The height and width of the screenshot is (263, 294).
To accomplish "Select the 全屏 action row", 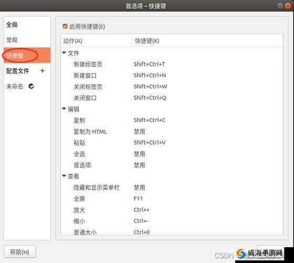I will pos(172,199).
